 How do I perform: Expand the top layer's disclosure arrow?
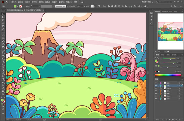pos(162,83)
